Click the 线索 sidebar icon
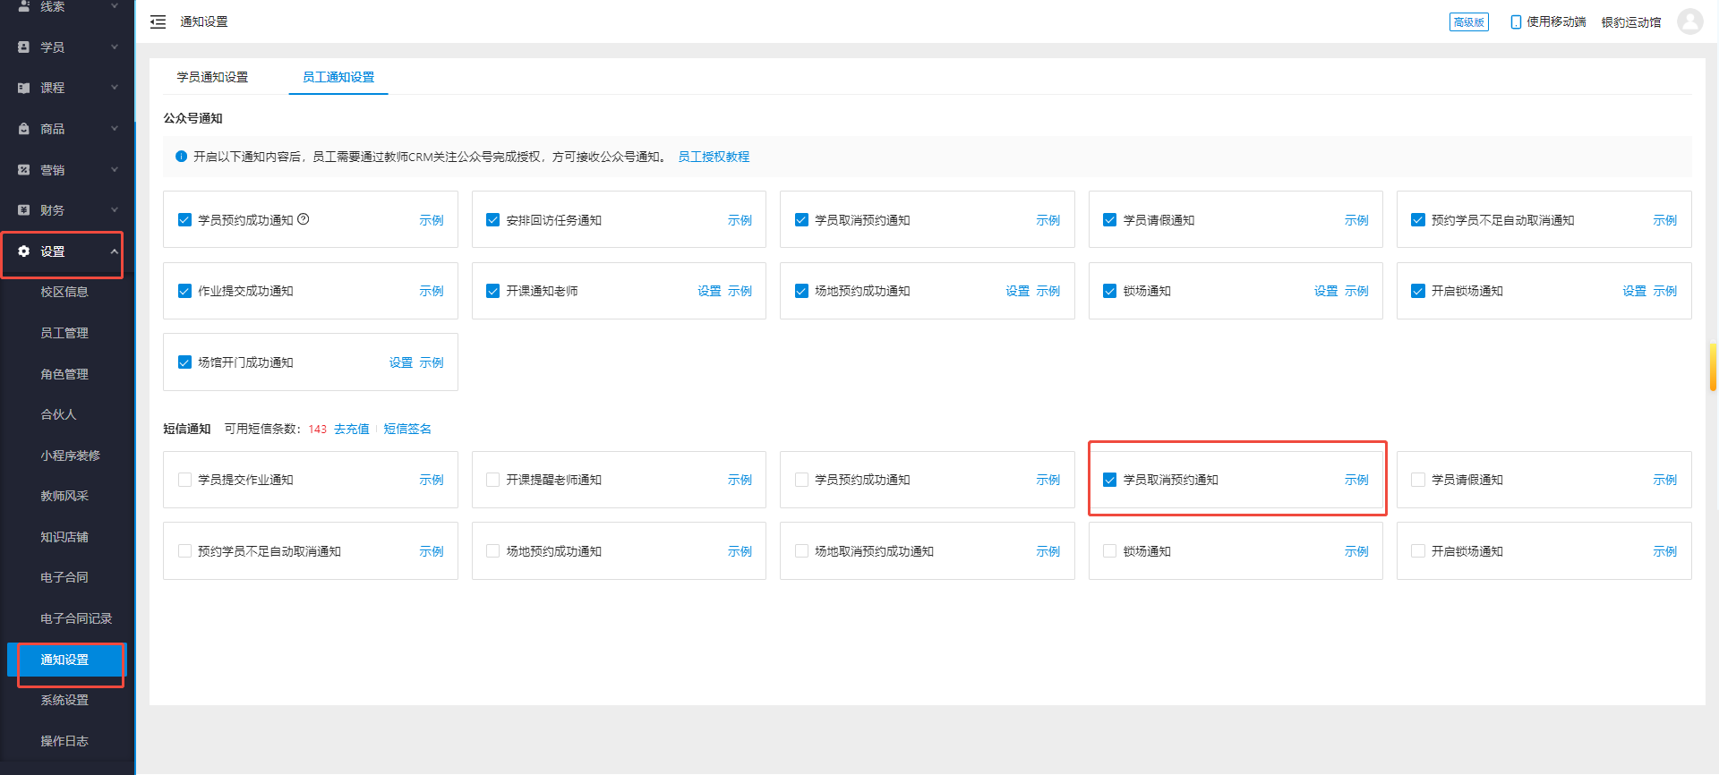The width and height of the screenshot is (1719, 775). pos(24,6)
